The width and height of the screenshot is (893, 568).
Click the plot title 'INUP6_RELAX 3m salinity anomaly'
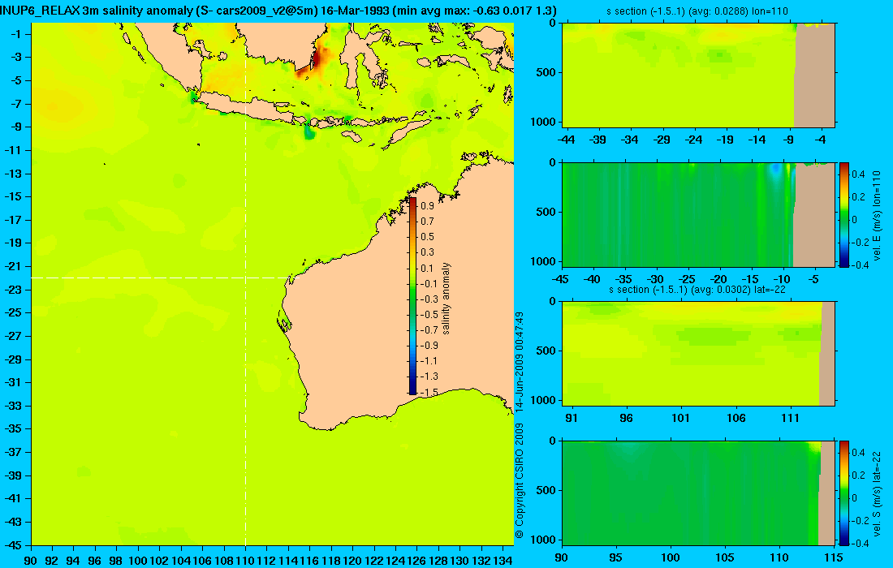pos(96,11)
